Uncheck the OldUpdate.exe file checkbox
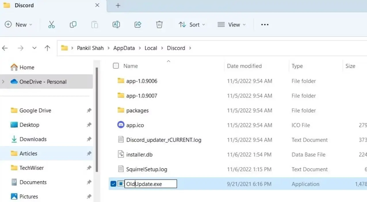This screenshot has width=367, height=202. 113,184
